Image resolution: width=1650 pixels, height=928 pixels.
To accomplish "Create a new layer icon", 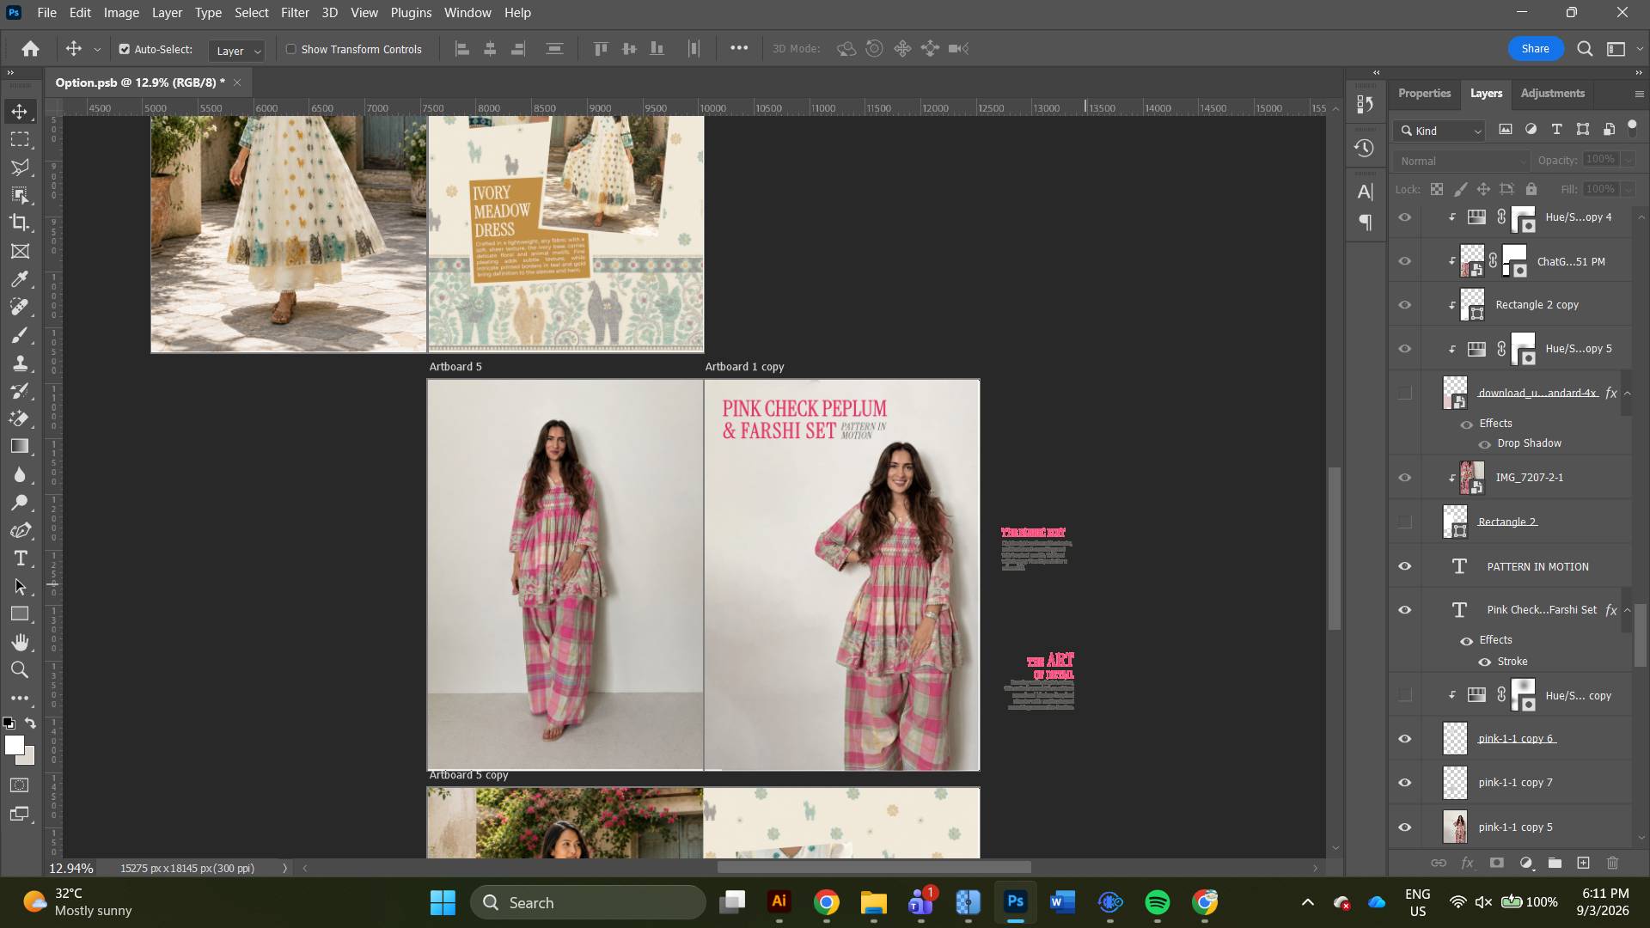I will [1583, 863].
